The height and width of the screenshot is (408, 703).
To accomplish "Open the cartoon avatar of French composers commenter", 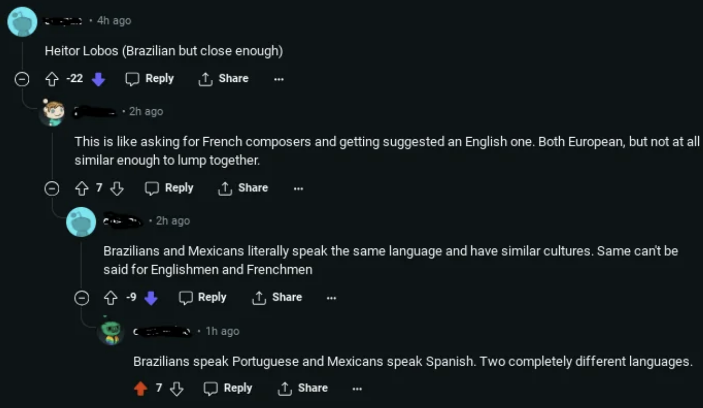I will click(x=52, y=112).
